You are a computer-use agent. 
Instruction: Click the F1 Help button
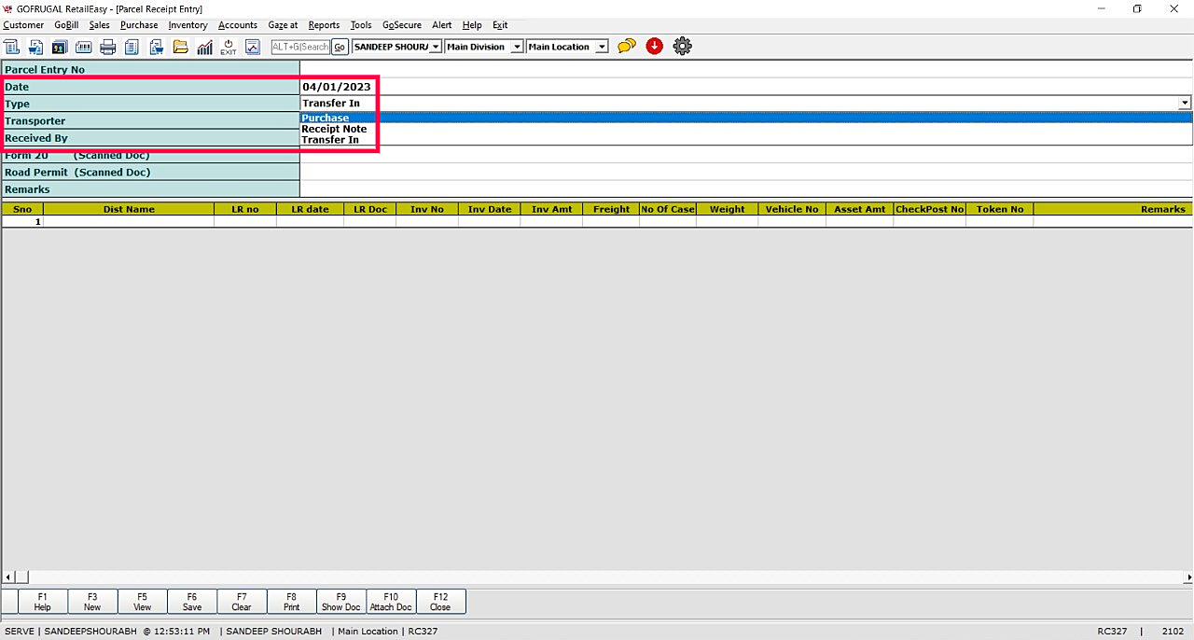[43, 602]
